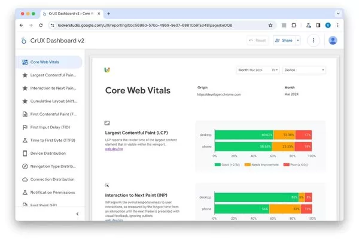Collapse the sidebar with left chevron
Screen dimensions: 359x239
77,214
